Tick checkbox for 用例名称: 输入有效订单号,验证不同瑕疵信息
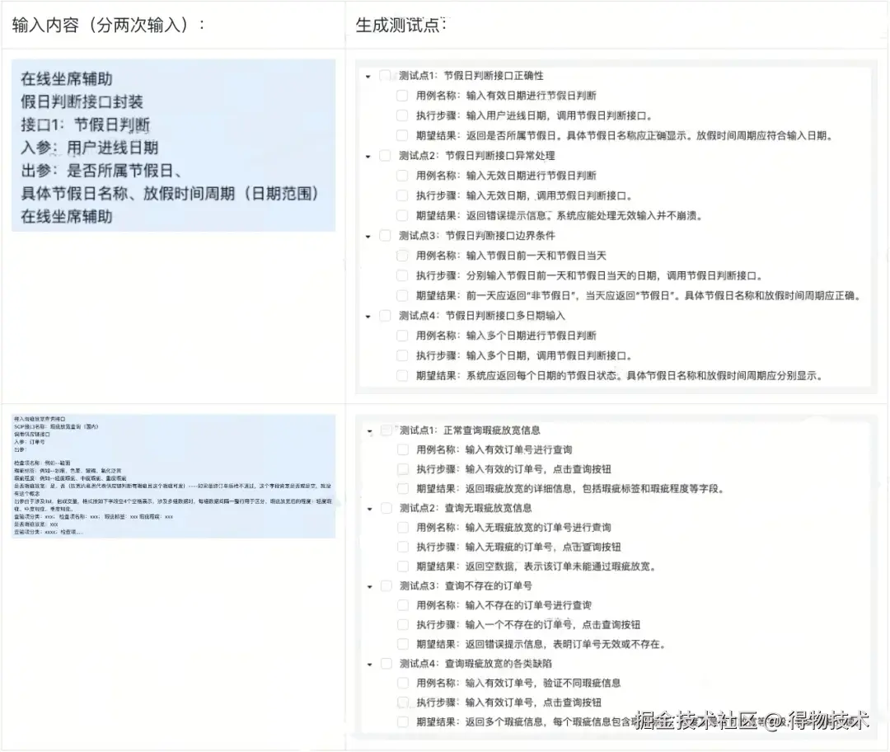 pyautogui.click(x=403, y=683)
